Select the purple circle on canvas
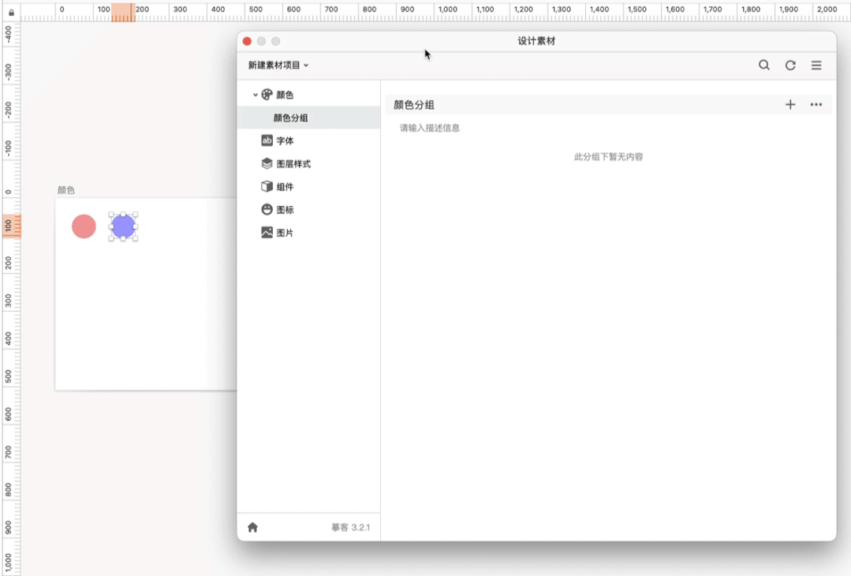851x576 pixels. (x=123, y=226)
